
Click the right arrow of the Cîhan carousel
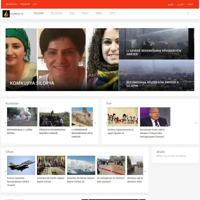pos(145,171)
